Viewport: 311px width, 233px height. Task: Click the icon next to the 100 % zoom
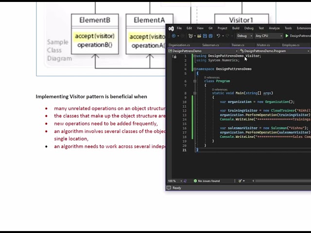click(x=185, y=181)
